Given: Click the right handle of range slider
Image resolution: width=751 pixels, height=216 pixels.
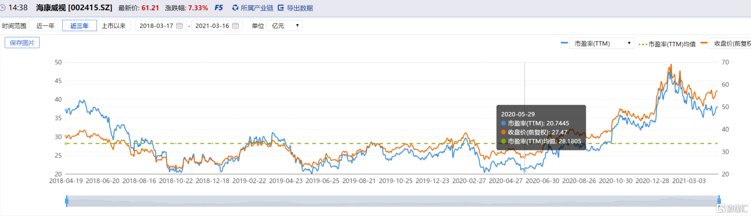Looking at the screenshot, I should tap(719, 201).
